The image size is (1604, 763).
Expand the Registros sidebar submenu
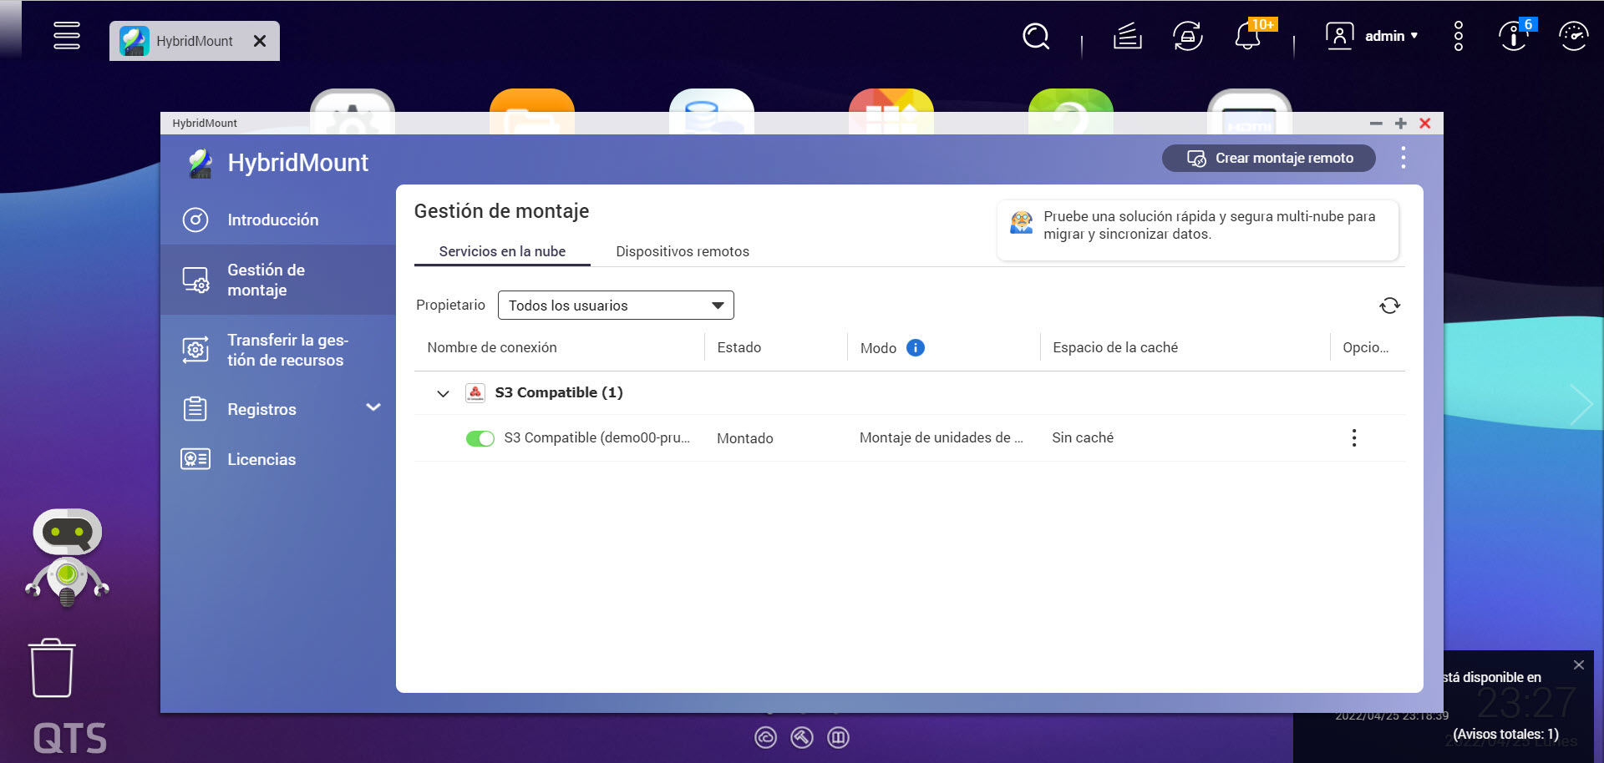click(x=373, y=408)
